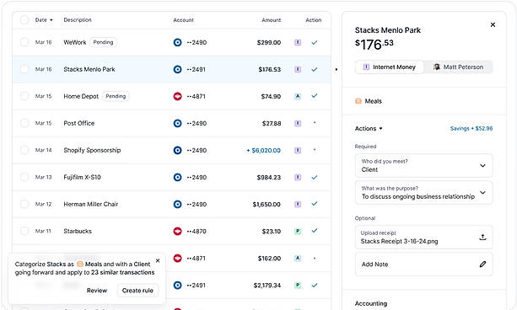Viewport: 517px width, 310px height.
Task: Click the Pending tag on Home Depot
Action: point(116,97)
